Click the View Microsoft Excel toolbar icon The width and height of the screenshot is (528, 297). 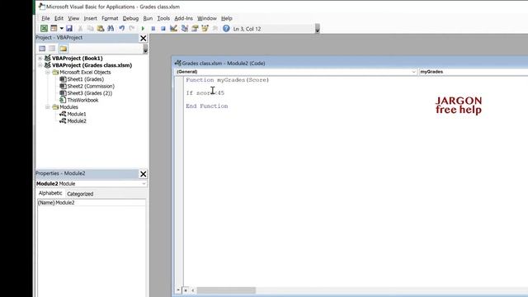44,29
